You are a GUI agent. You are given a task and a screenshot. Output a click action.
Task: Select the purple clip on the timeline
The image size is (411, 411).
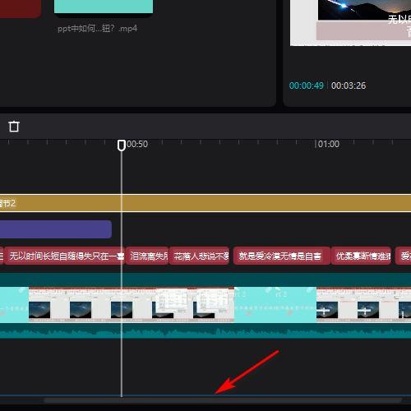56,229
